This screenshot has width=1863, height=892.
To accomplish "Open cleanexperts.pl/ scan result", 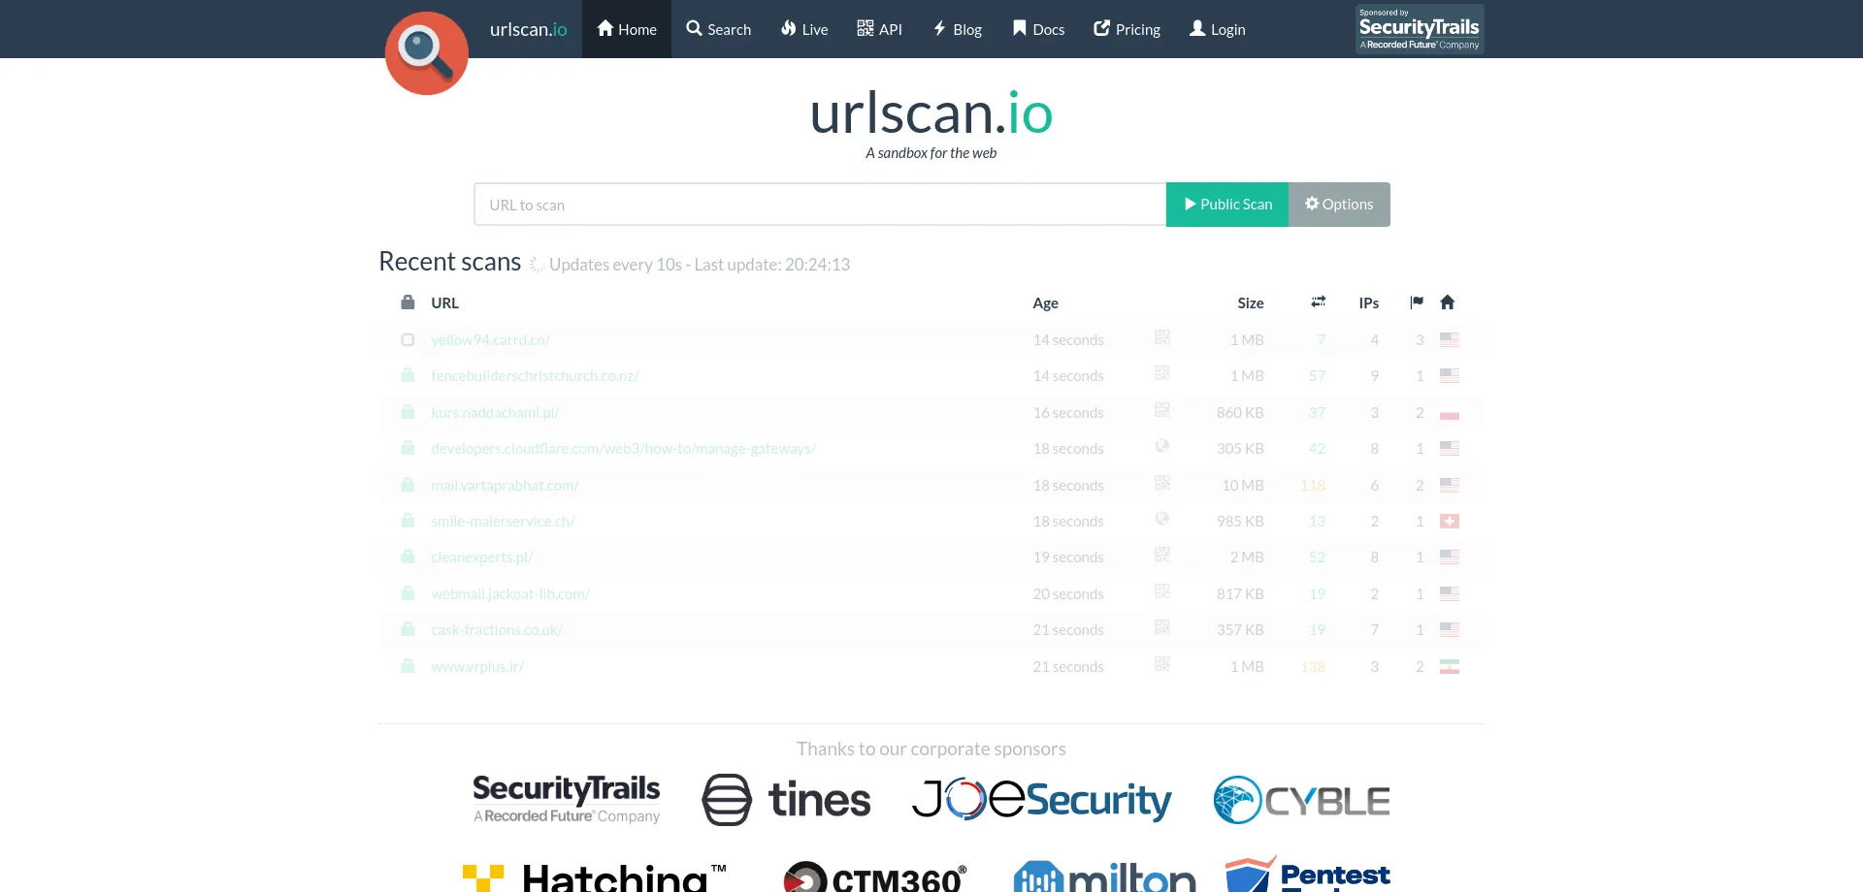I will (482, 557).
